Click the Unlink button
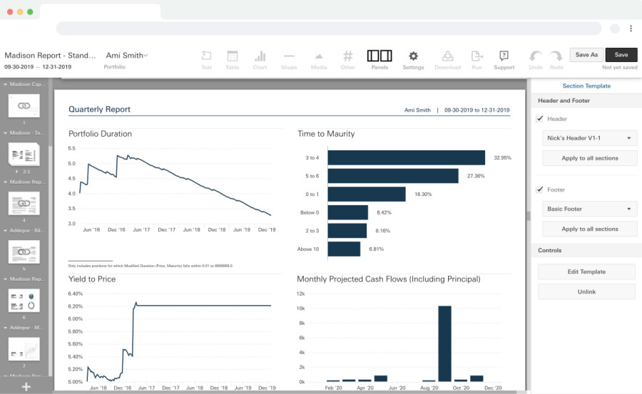642x394 pixels. point(586,291)
